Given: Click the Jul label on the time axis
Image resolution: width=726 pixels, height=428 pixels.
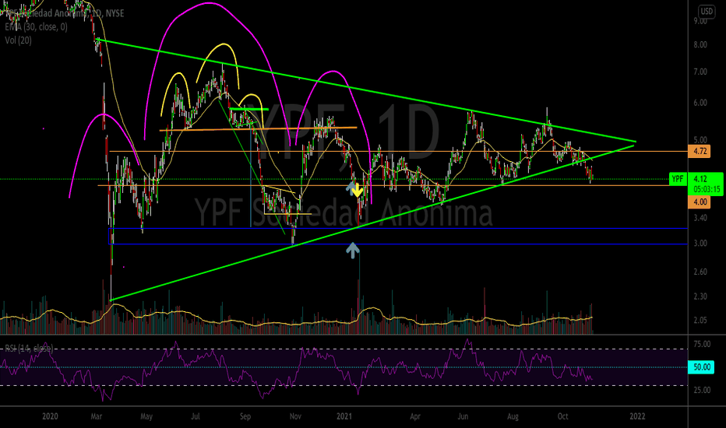Looking at the screenshot, I should [x=196, y=416].
